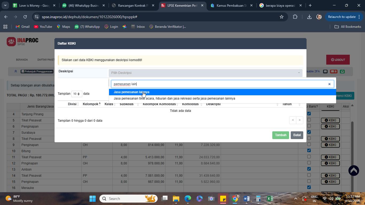
Task: Go to previous page of KBKI table
Action: coord(293,120)
